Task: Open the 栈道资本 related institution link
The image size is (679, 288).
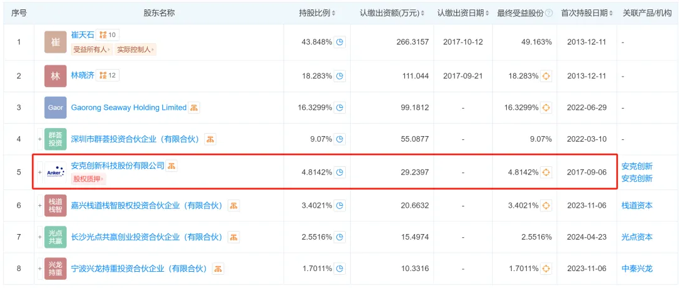Action: click(x=636, y=205)
